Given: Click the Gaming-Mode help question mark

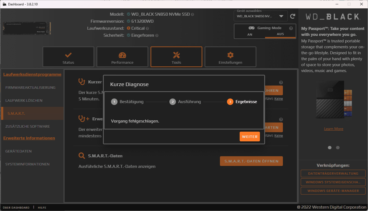Looking at the screenshot, I should [291, 28].
